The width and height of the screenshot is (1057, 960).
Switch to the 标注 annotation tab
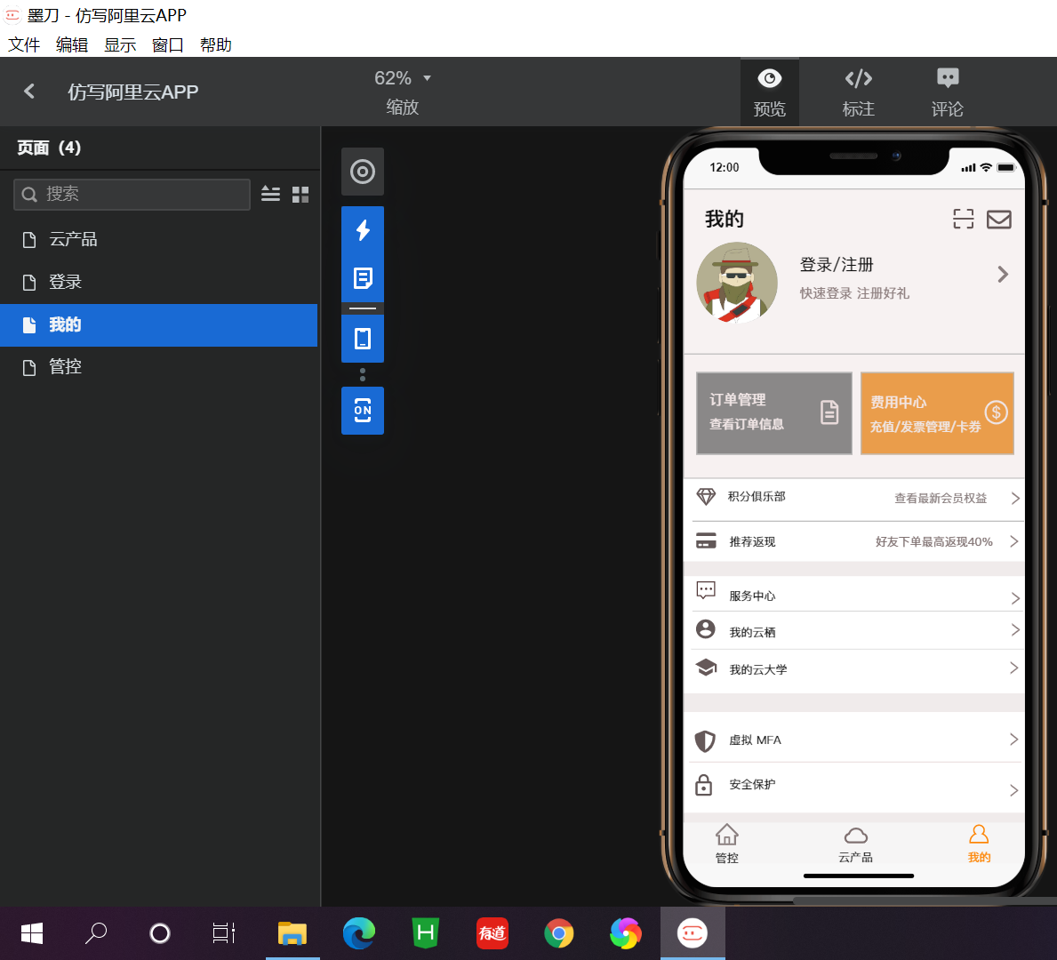858,92
